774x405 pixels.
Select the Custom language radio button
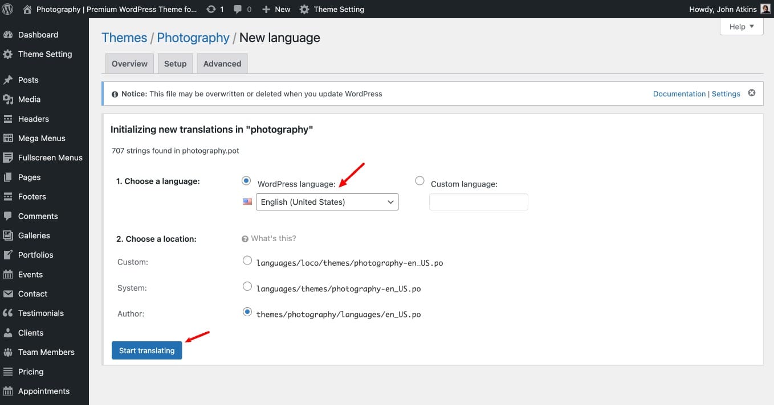(420, 180)
